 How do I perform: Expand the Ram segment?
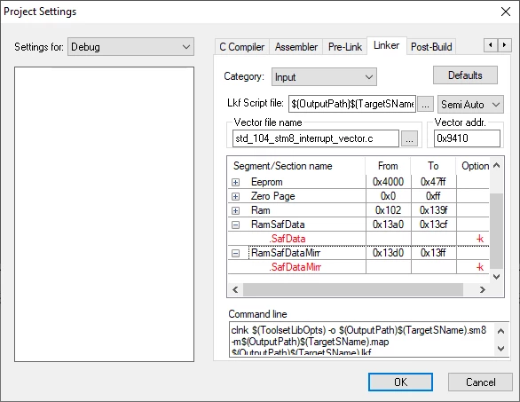235,210
